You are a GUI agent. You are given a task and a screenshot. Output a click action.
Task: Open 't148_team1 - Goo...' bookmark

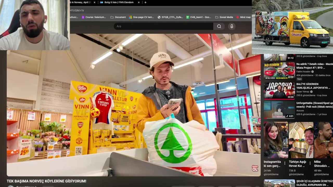(x=199, y=17)
